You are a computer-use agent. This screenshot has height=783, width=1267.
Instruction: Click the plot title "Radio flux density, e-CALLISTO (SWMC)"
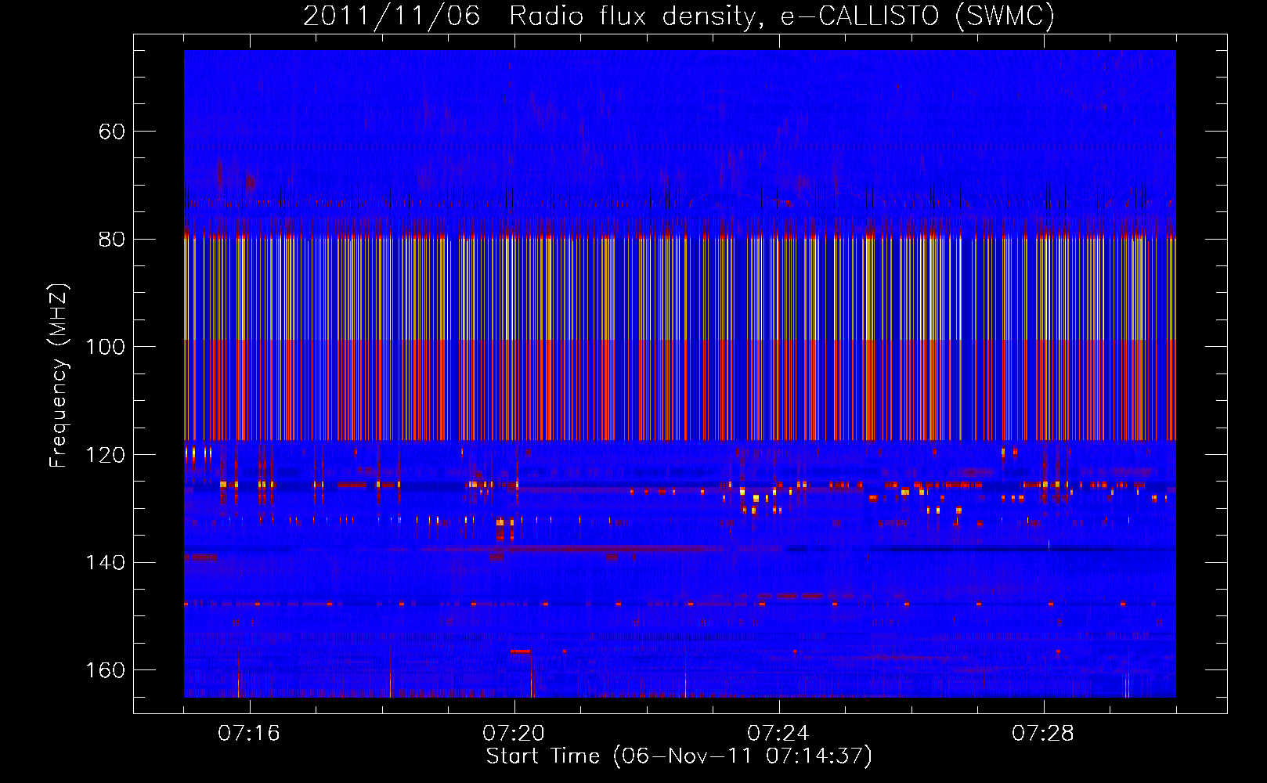coord(781,16)
